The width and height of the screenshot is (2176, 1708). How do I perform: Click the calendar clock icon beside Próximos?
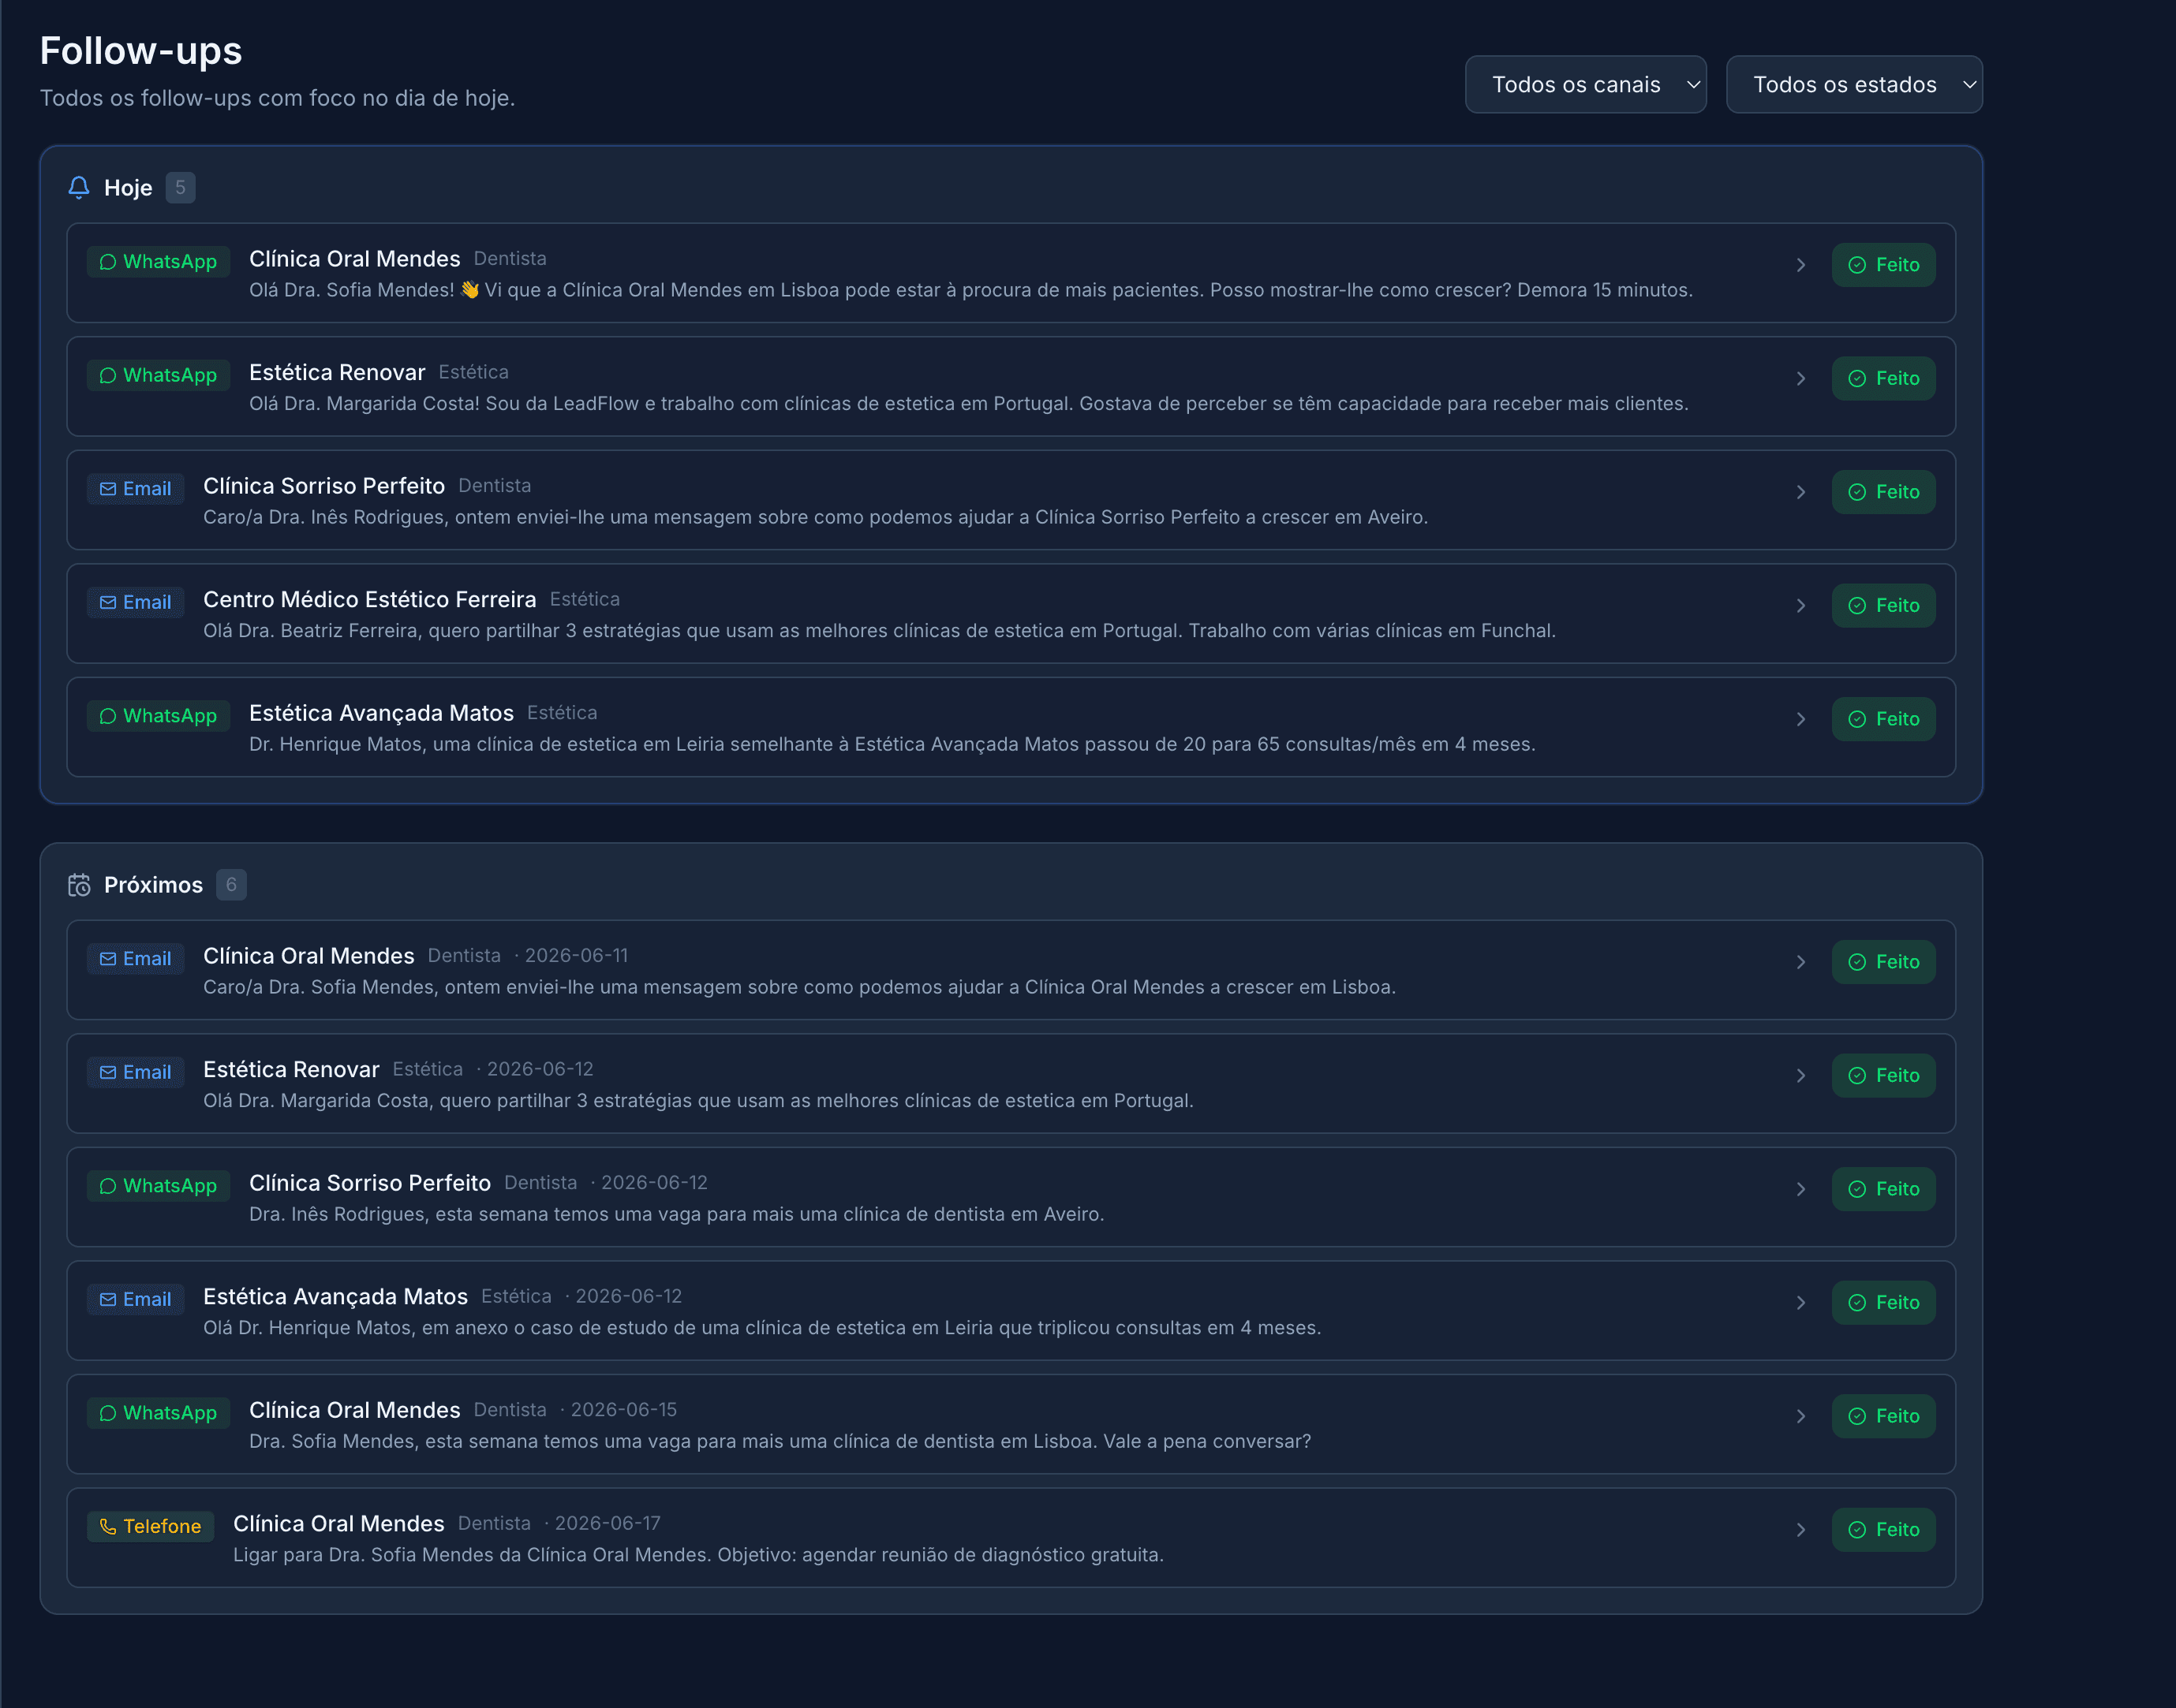(79, 885)
